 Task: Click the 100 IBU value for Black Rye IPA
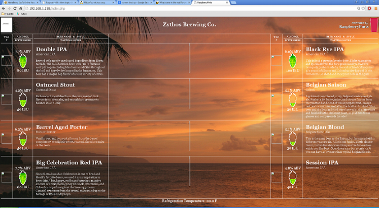point(292,71)
